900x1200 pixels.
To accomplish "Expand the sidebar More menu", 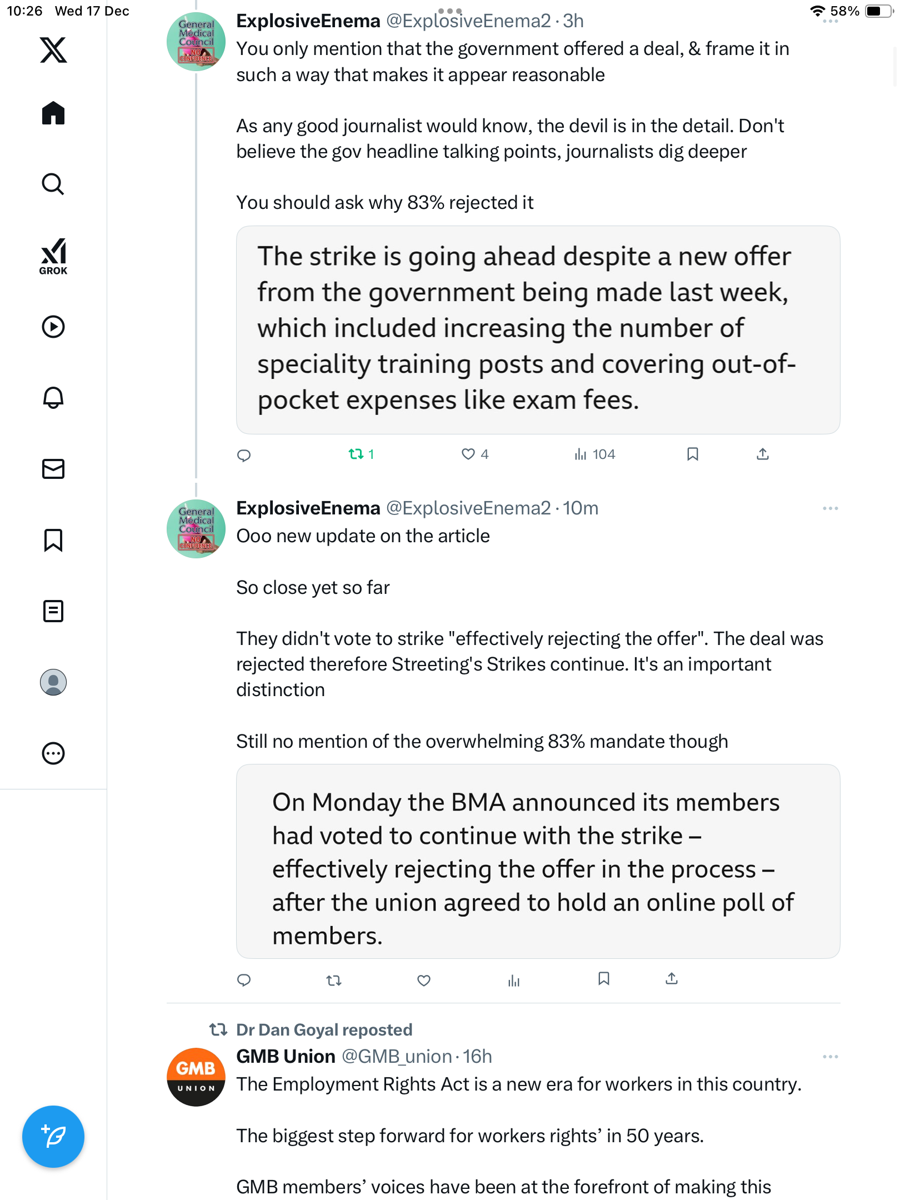I will click(53, 753).
